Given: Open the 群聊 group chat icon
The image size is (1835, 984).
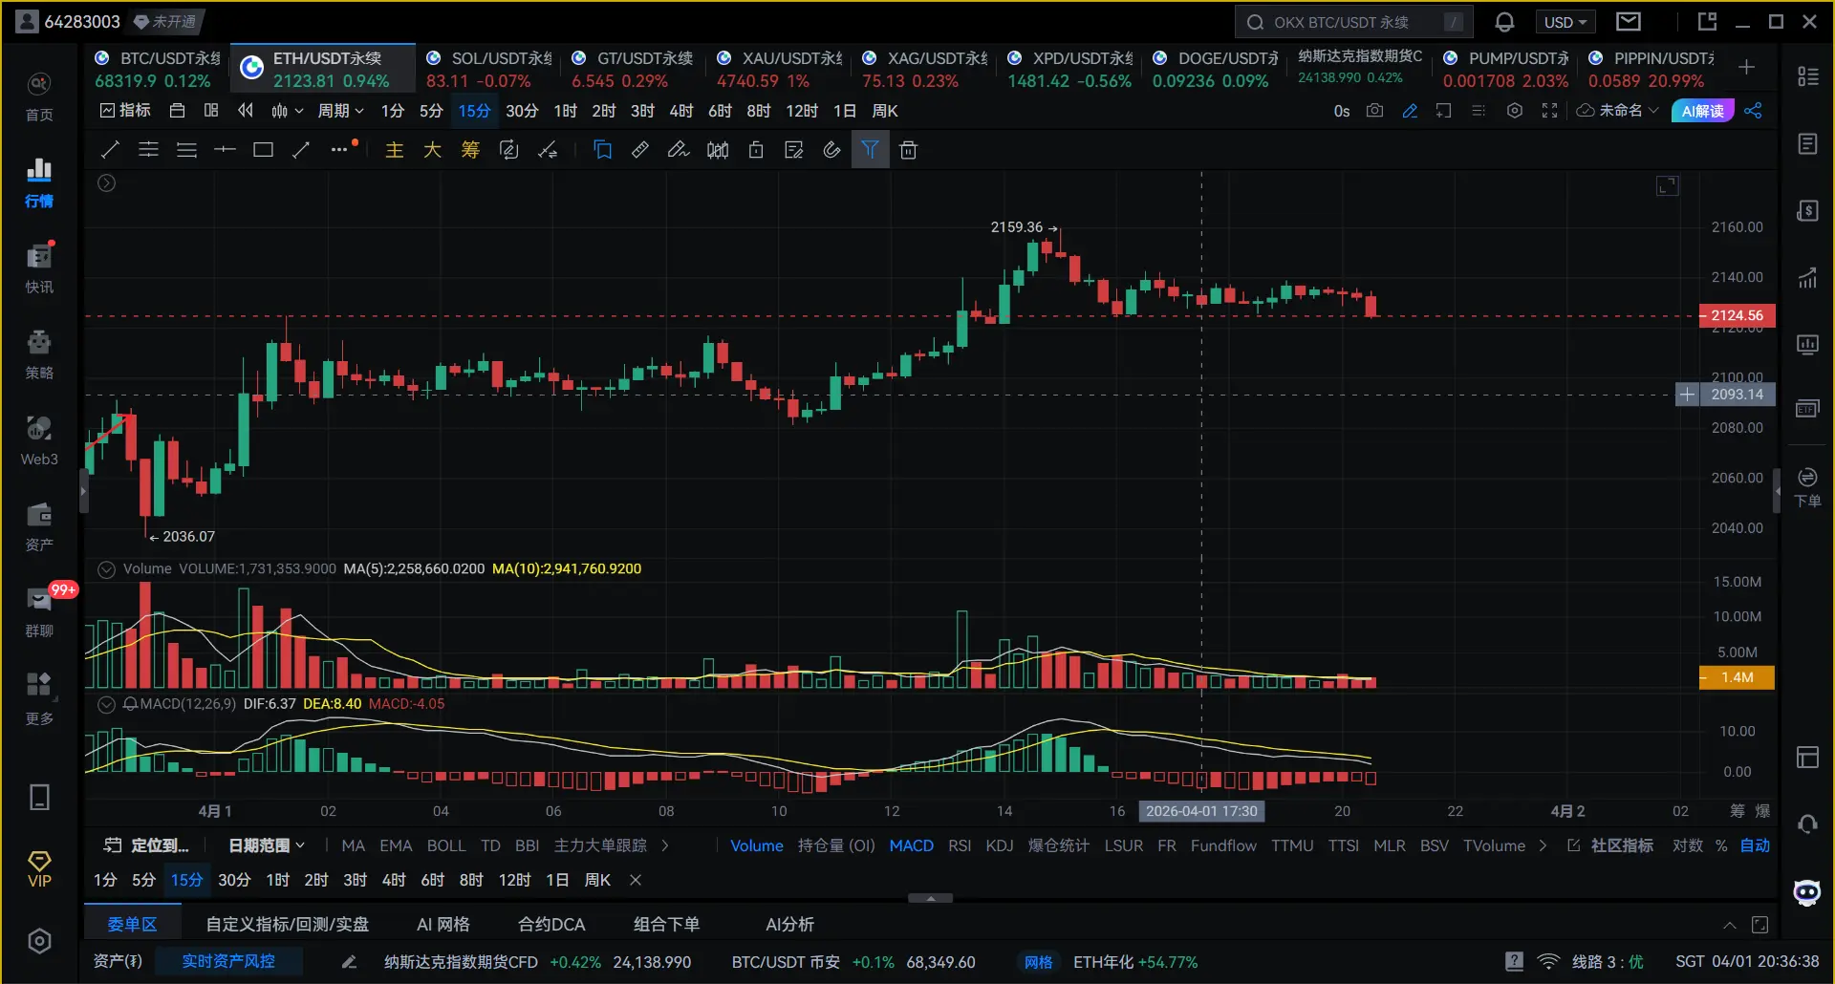Looking at the screenshot, I should coord(39,612).
